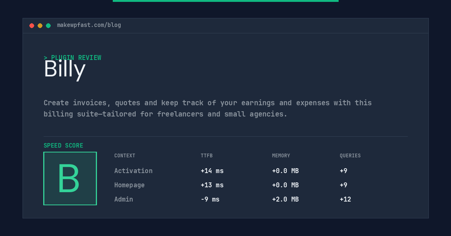The width and height of the screenshot is (451, 236).
Task: Click the MEMORY column header
Action: point(281,156)
